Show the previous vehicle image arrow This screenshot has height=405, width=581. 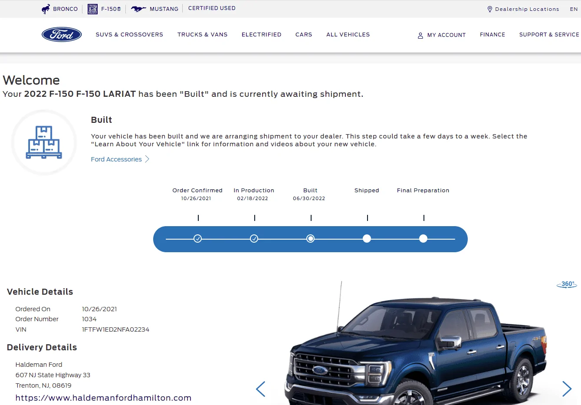pos(260,389)
